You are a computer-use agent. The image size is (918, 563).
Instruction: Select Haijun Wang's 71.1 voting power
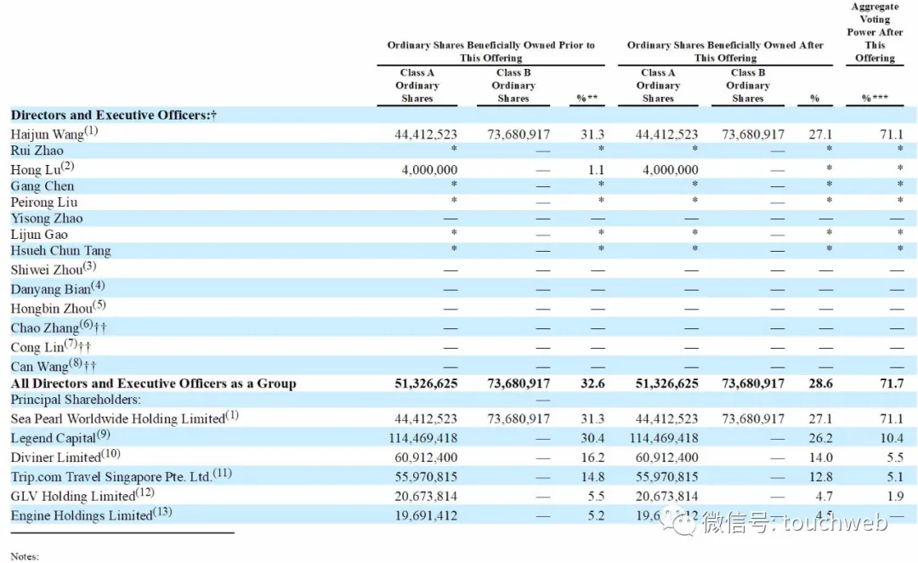(892, 134)
